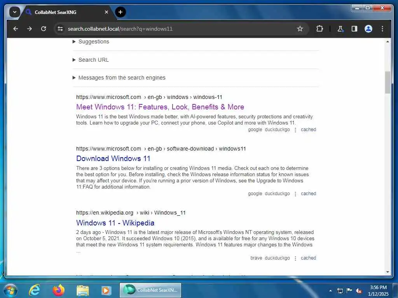Open the network tray icon
Image resolution: width=398 pixels, height=298 pixels.
(x=340, y=291)
